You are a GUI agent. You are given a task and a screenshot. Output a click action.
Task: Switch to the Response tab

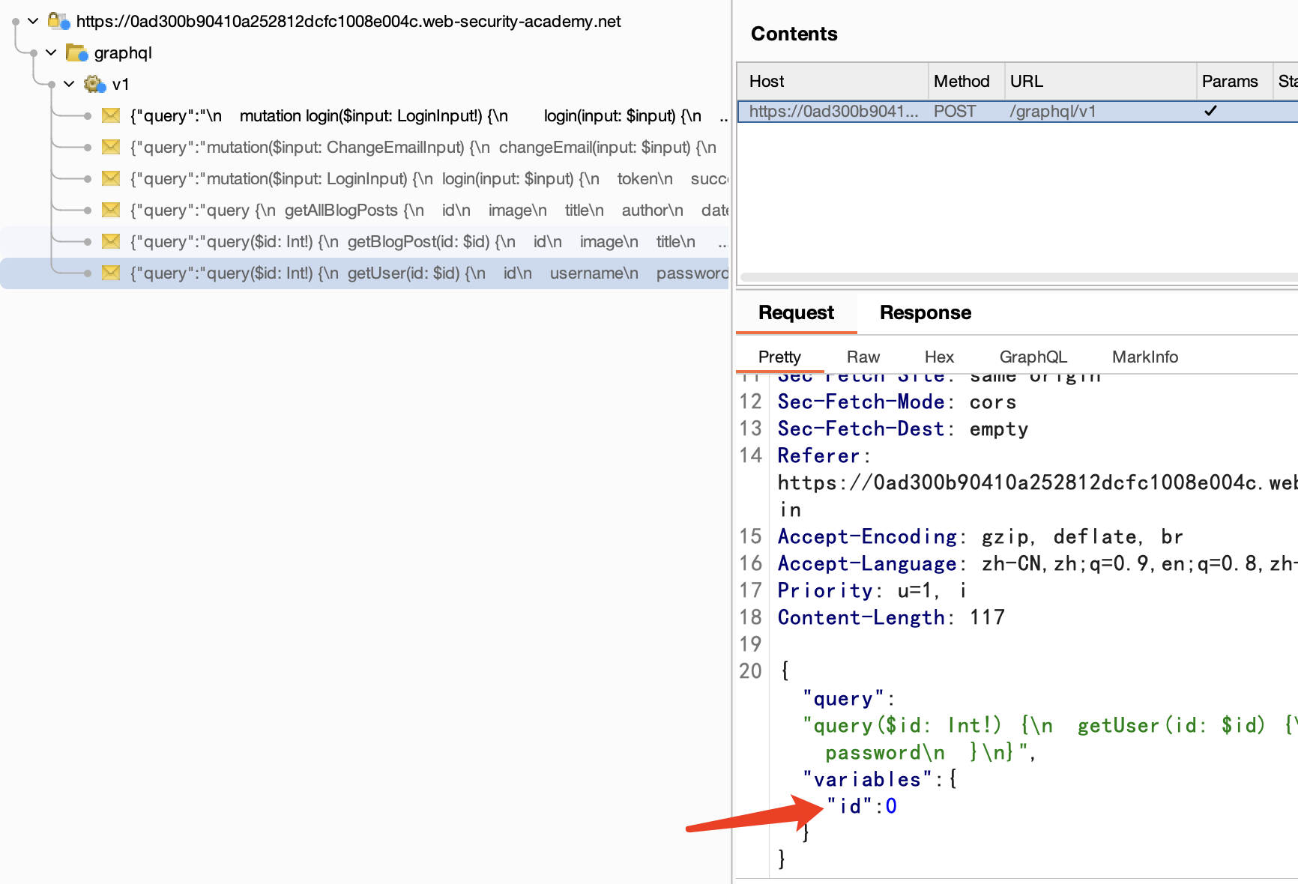pos(925,312)
